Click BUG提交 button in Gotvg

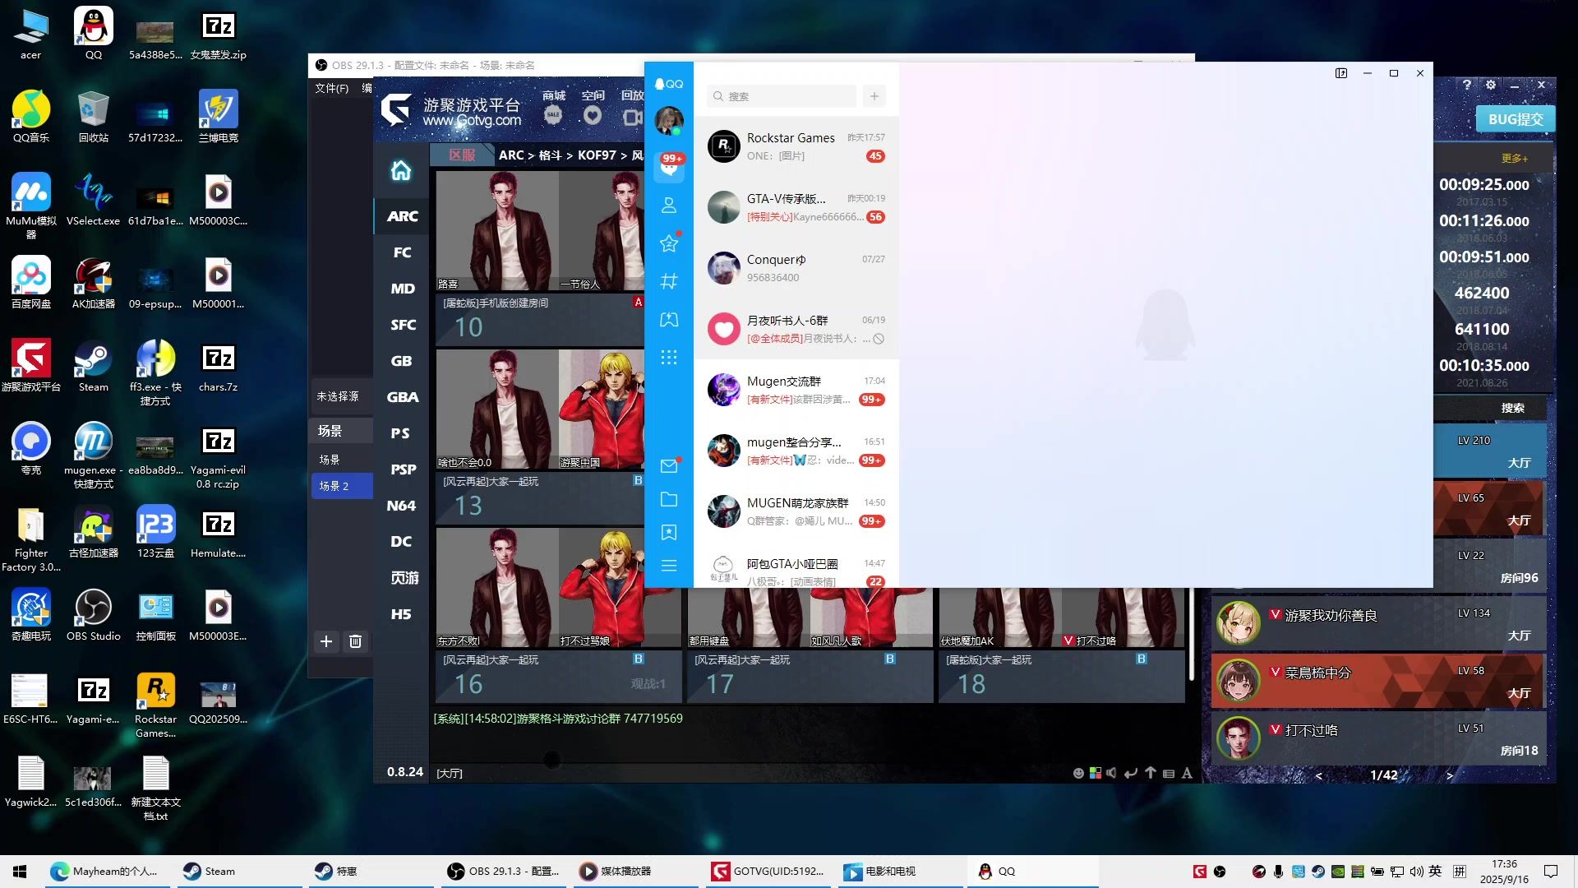click(x=1515, y=119)
